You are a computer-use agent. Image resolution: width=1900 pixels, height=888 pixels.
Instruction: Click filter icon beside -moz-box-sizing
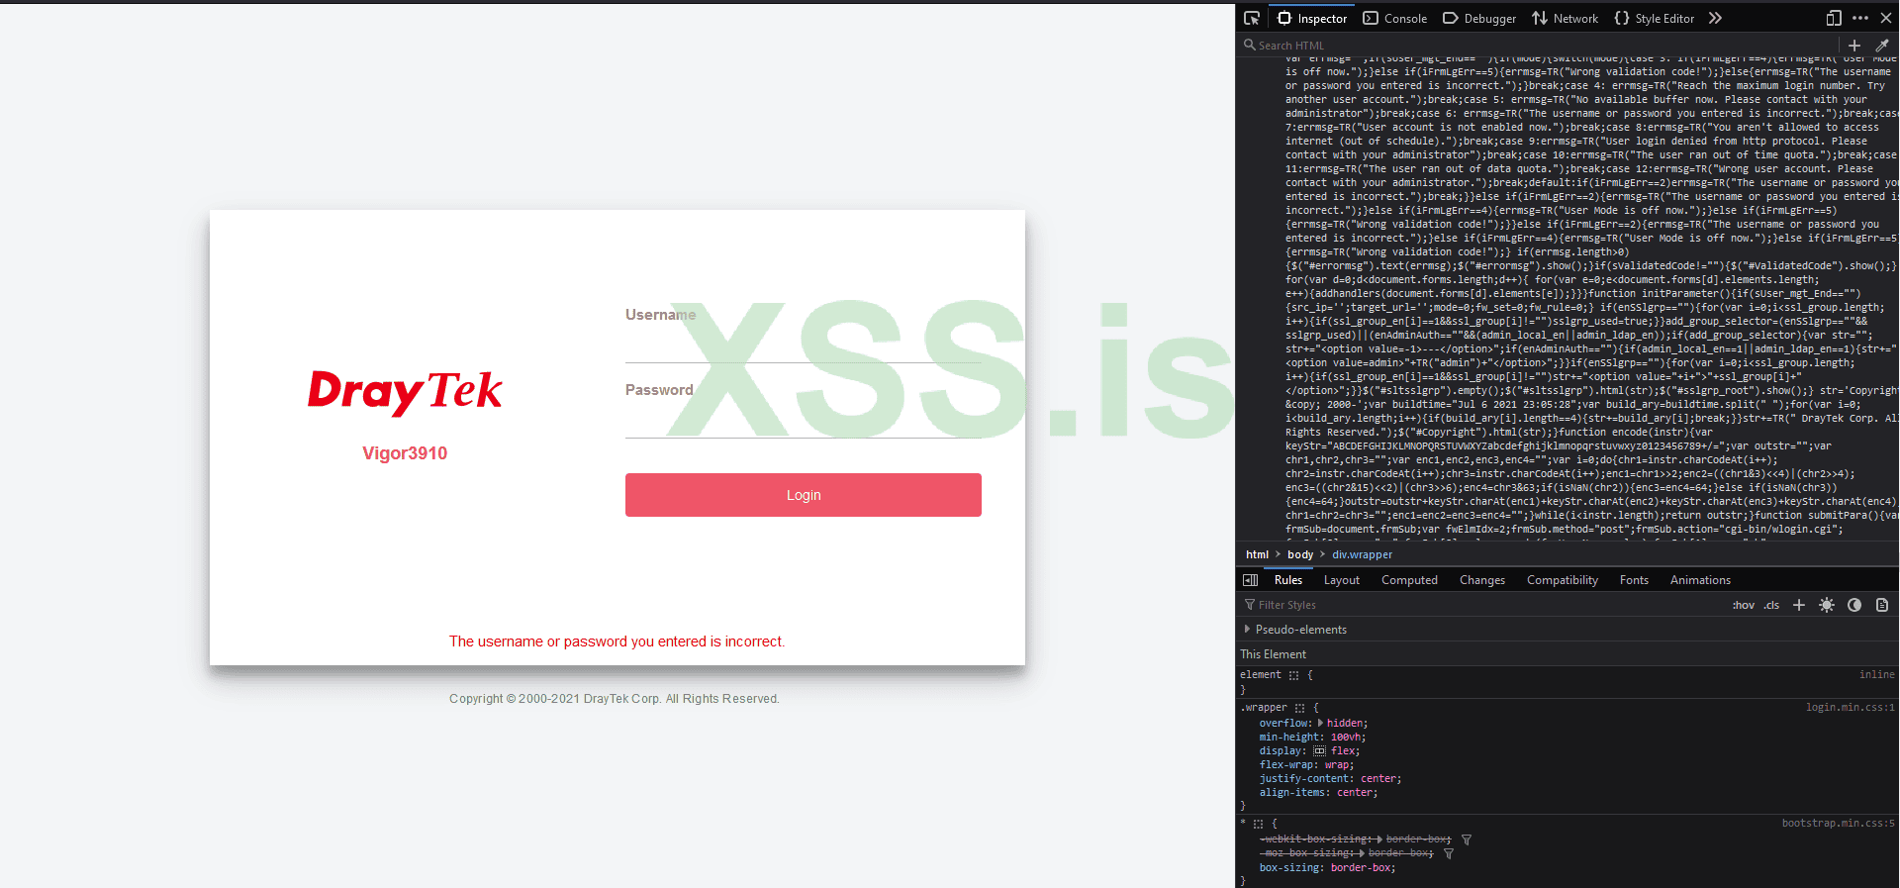(1449, 853)
